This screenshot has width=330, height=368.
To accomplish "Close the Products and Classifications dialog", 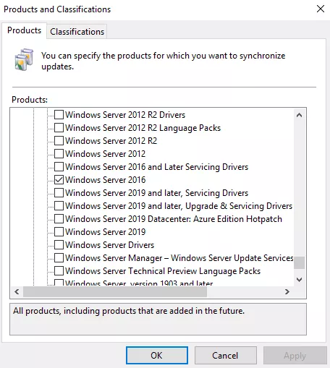I will click(321, 9).
